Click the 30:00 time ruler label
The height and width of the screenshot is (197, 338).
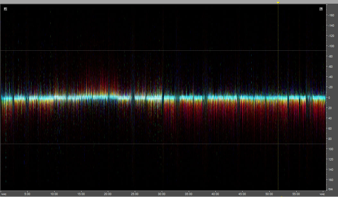[x=161, y=194]
